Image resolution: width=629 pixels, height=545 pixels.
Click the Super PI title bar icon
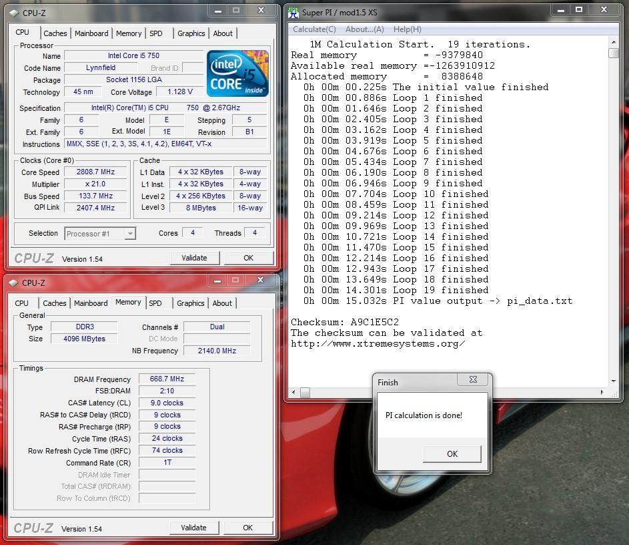coord(293,13)
